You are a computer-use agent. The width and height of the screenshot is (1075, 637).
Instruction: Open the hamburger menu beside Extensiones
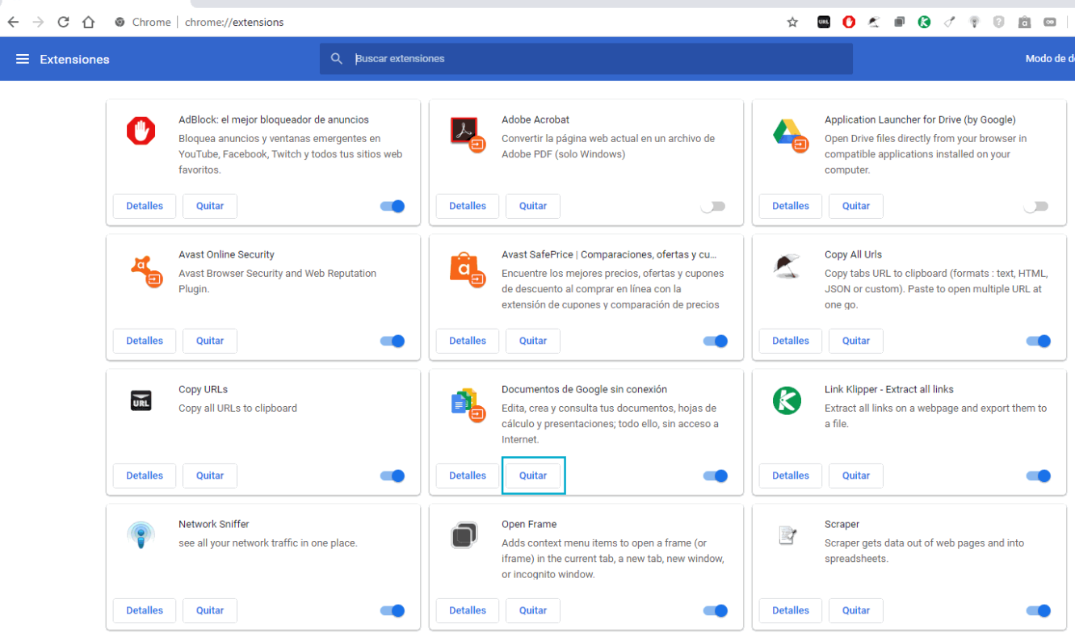(23, 59)
